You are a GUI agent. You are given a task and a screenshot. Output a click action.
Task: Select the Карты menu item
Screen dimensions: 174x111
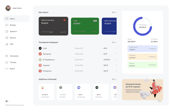[x=16, y=19]
